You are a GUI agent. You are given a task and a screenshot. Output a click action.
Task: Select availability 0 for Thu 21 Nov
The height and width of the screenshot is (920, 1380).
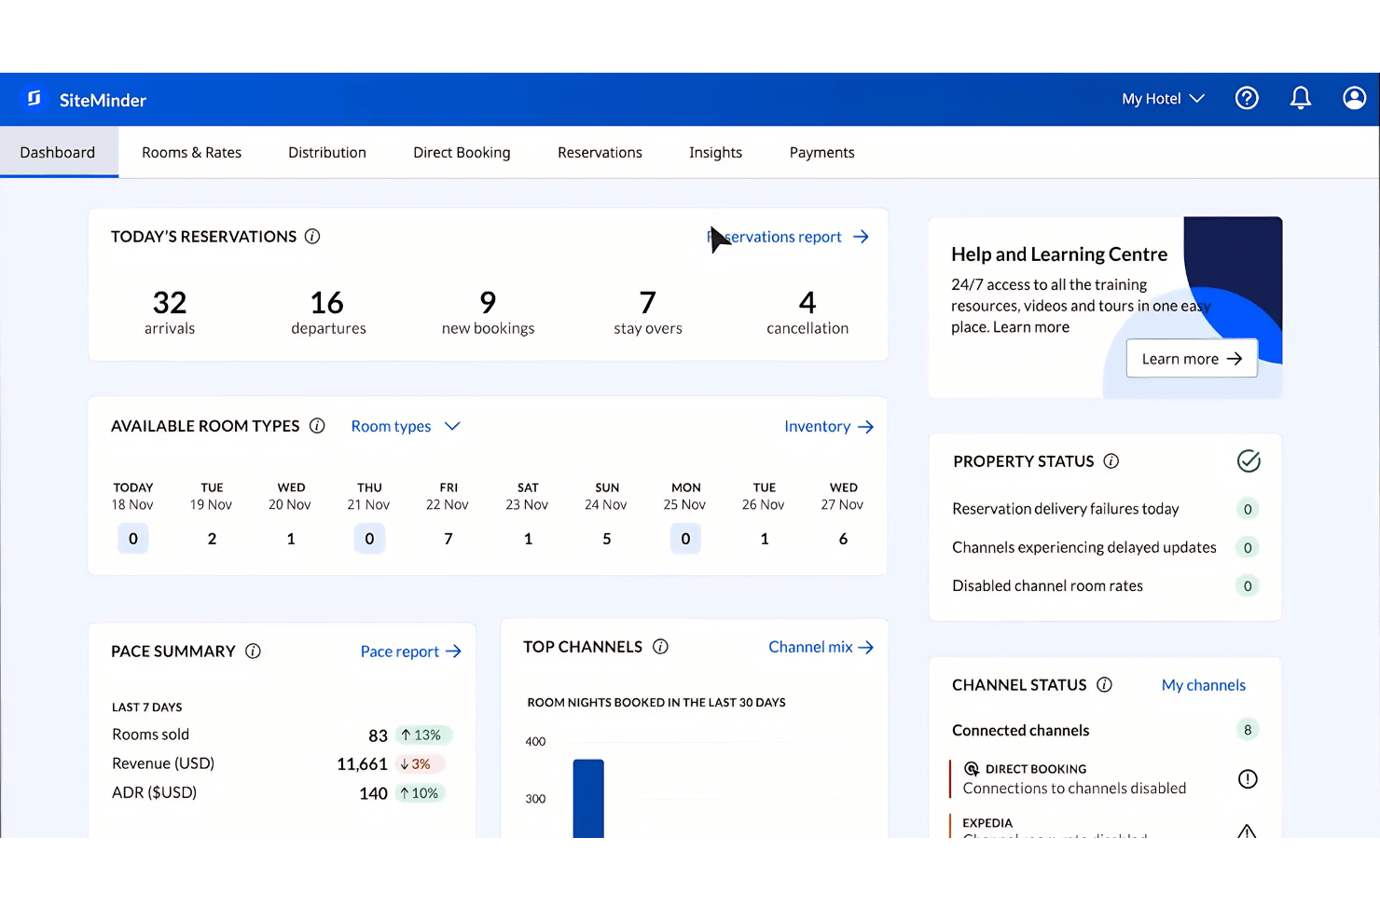[369, 539]
